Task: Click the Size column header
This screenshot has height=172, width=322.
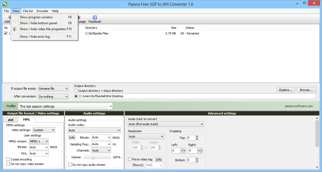Action: pos(169,28)
